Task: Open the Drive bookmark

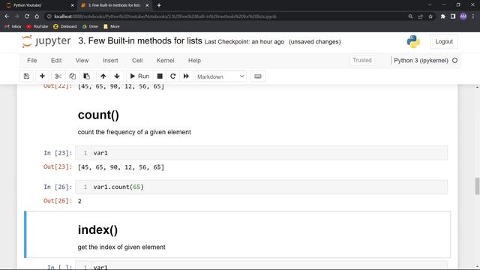Action: [x=90, y=27]
